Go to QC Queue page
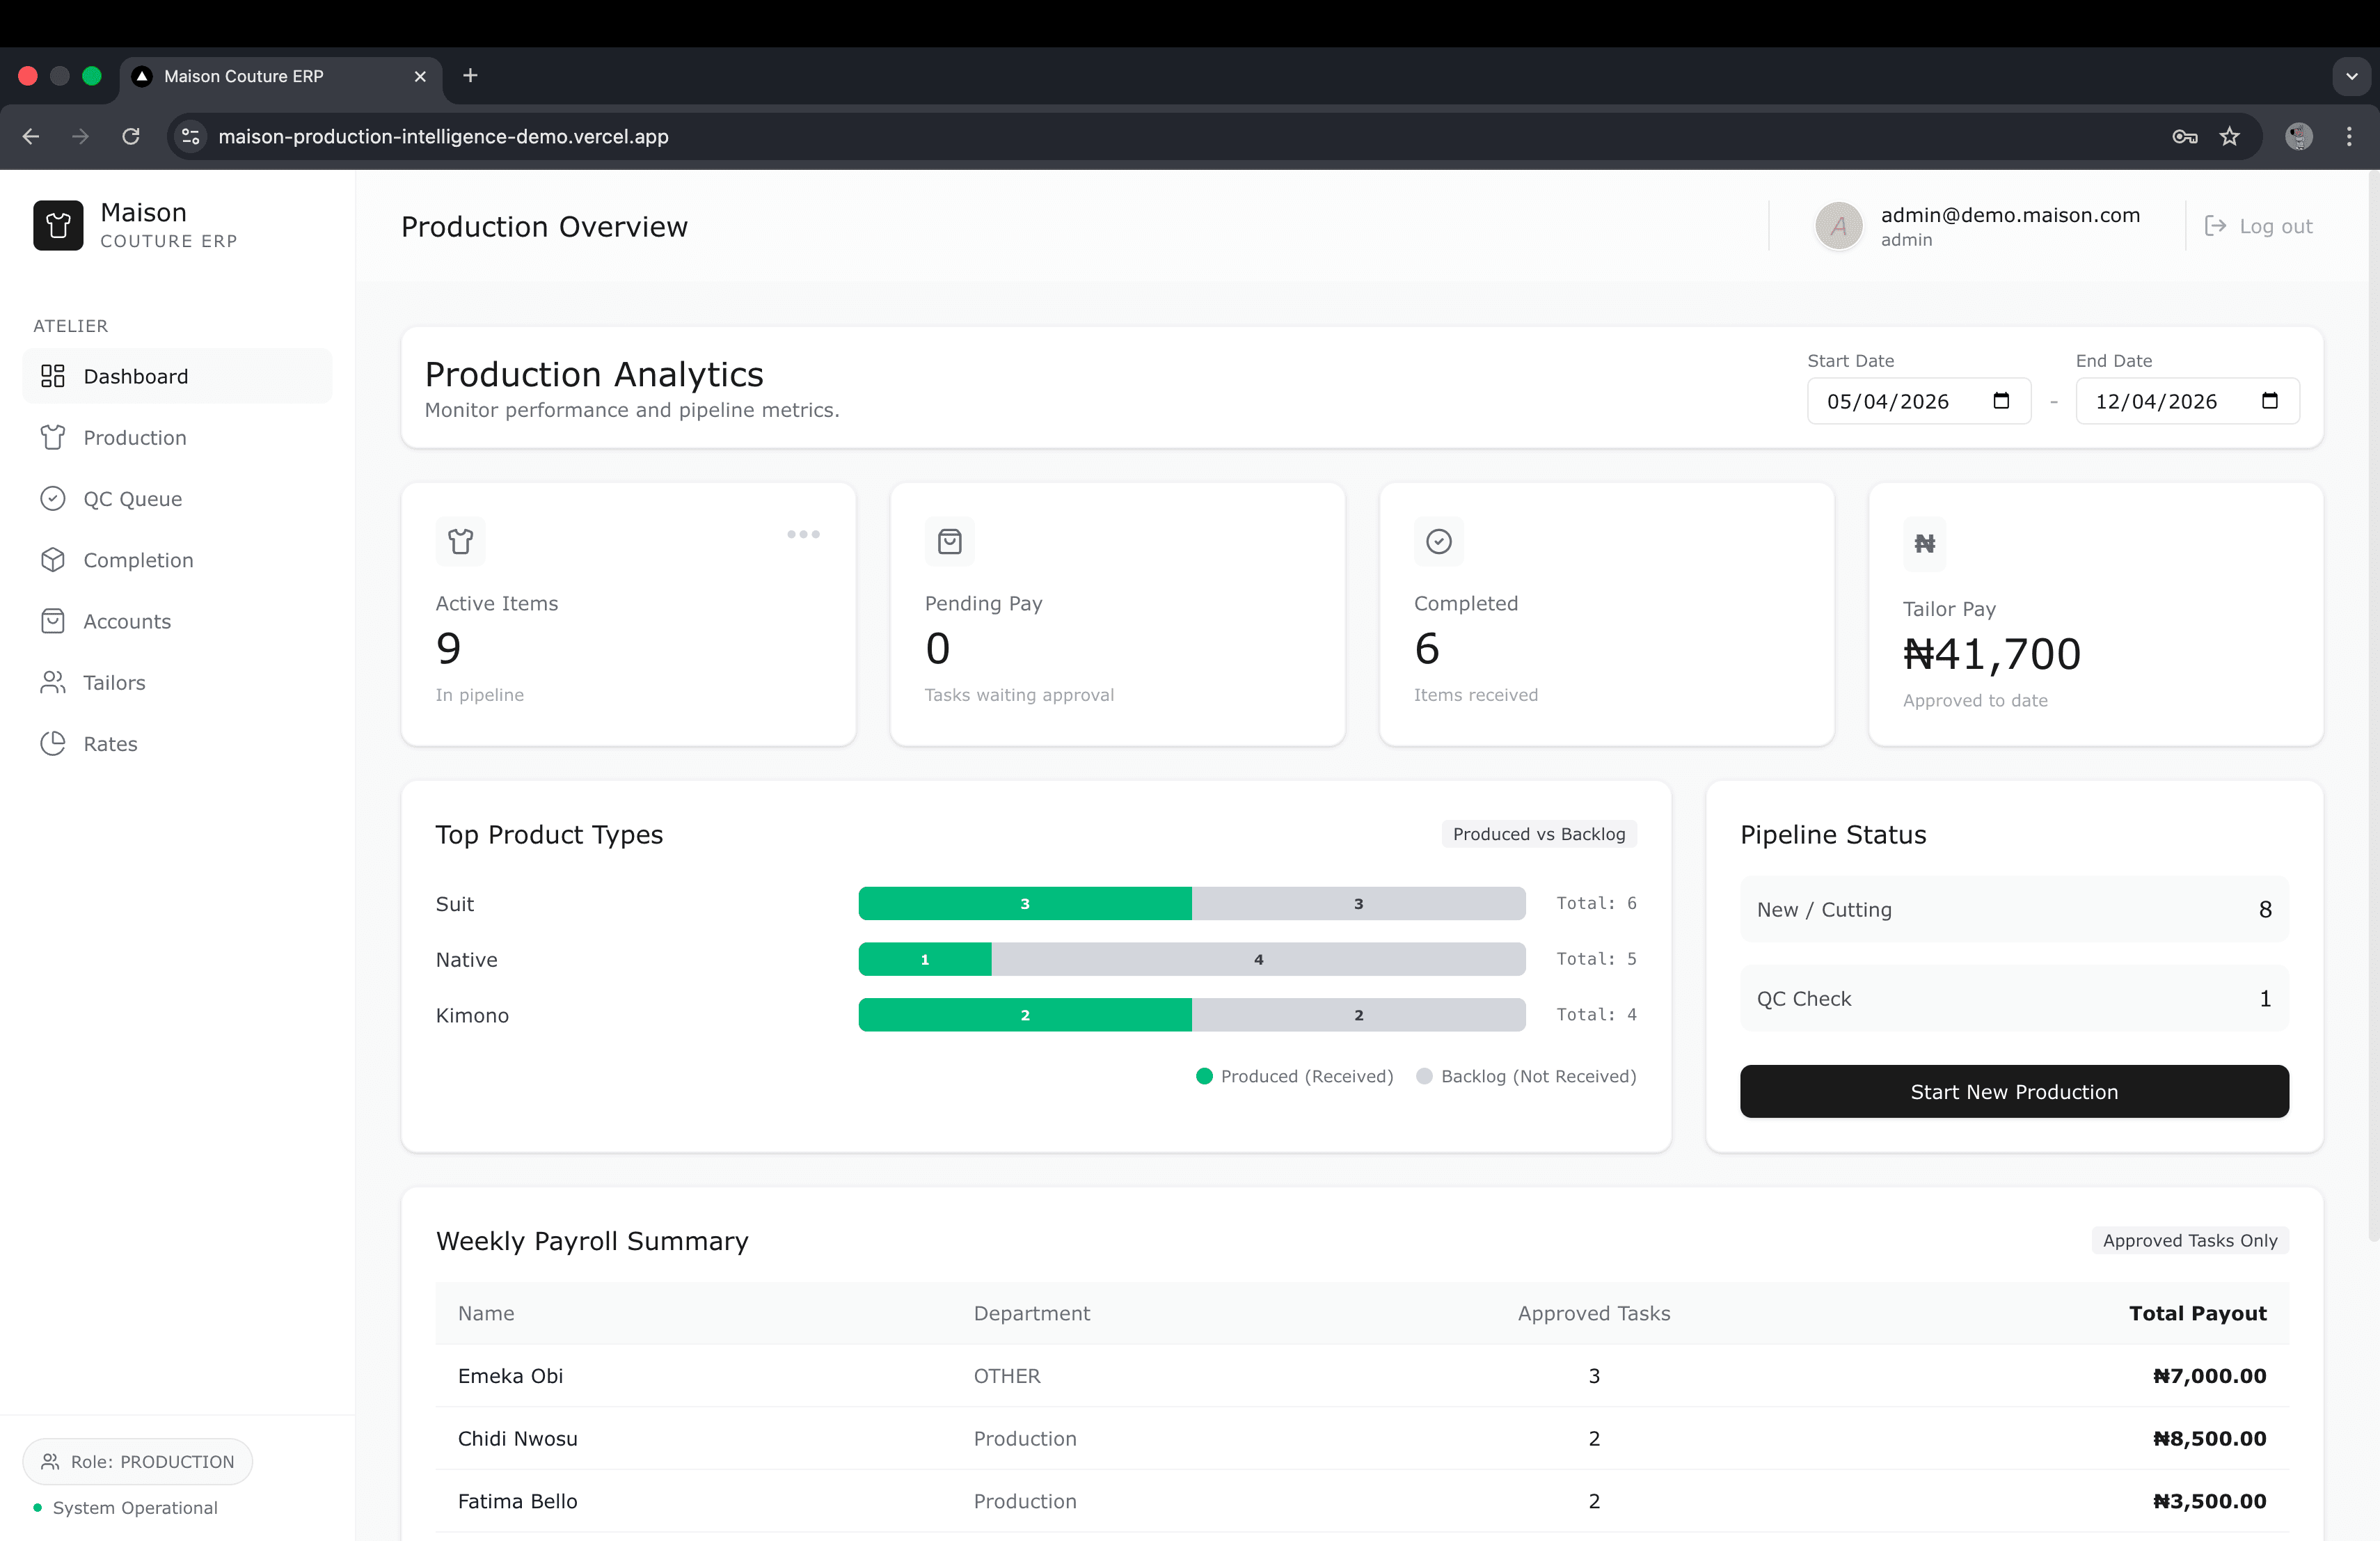 (x=132, y=499)
